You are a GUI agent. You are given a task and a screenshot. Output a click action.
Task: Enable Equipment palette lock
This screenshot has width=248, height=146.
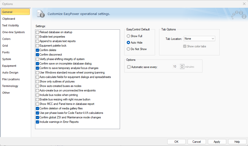pos(38,46)
